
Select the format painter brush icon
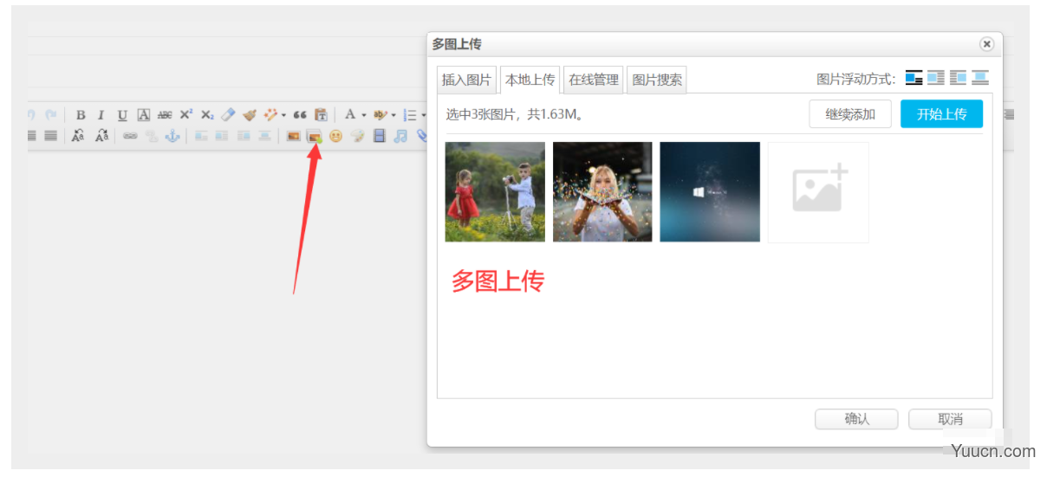(250, 114)
